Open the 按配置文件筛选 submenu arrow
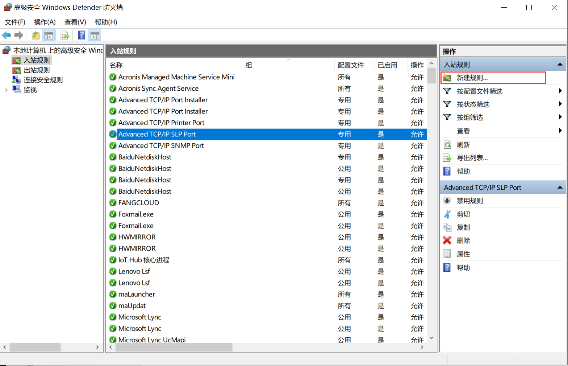Screen dimensions: 568x366 point(560,91)
